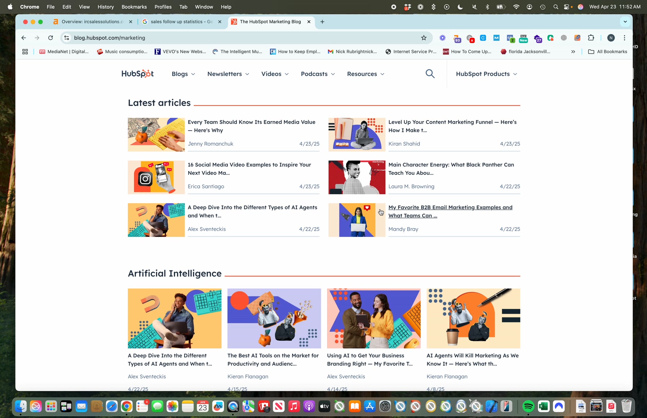Open the new tab plus button
Viewport: 647px width, 418px height.
pos(322,22)
